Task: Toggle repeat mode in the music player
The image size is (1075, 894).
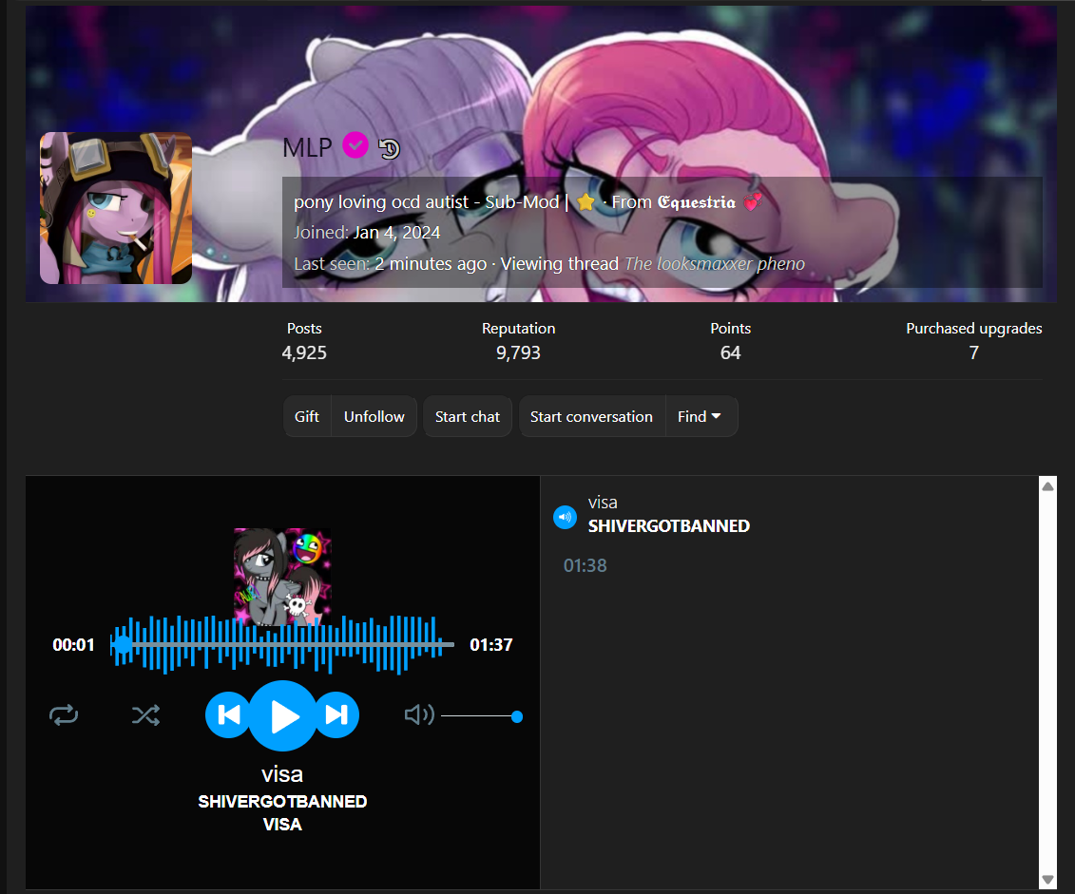Action: pyautogui.click(x=64, y=716)
